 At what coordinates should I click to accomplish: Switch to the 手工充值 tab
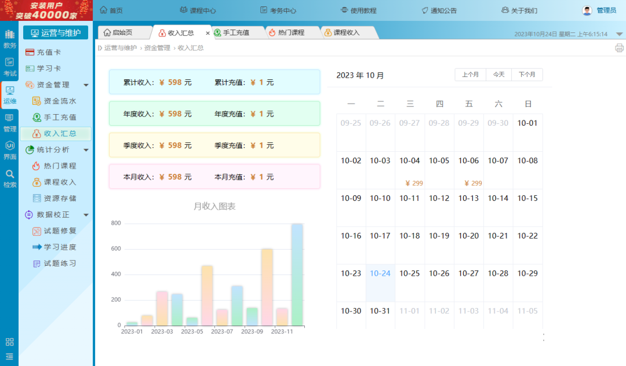tap(236, 33)
